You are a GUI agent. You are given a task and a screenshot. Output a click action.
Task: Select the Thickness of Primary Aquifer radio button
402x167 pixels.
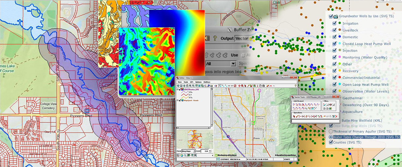coord(331,131)
